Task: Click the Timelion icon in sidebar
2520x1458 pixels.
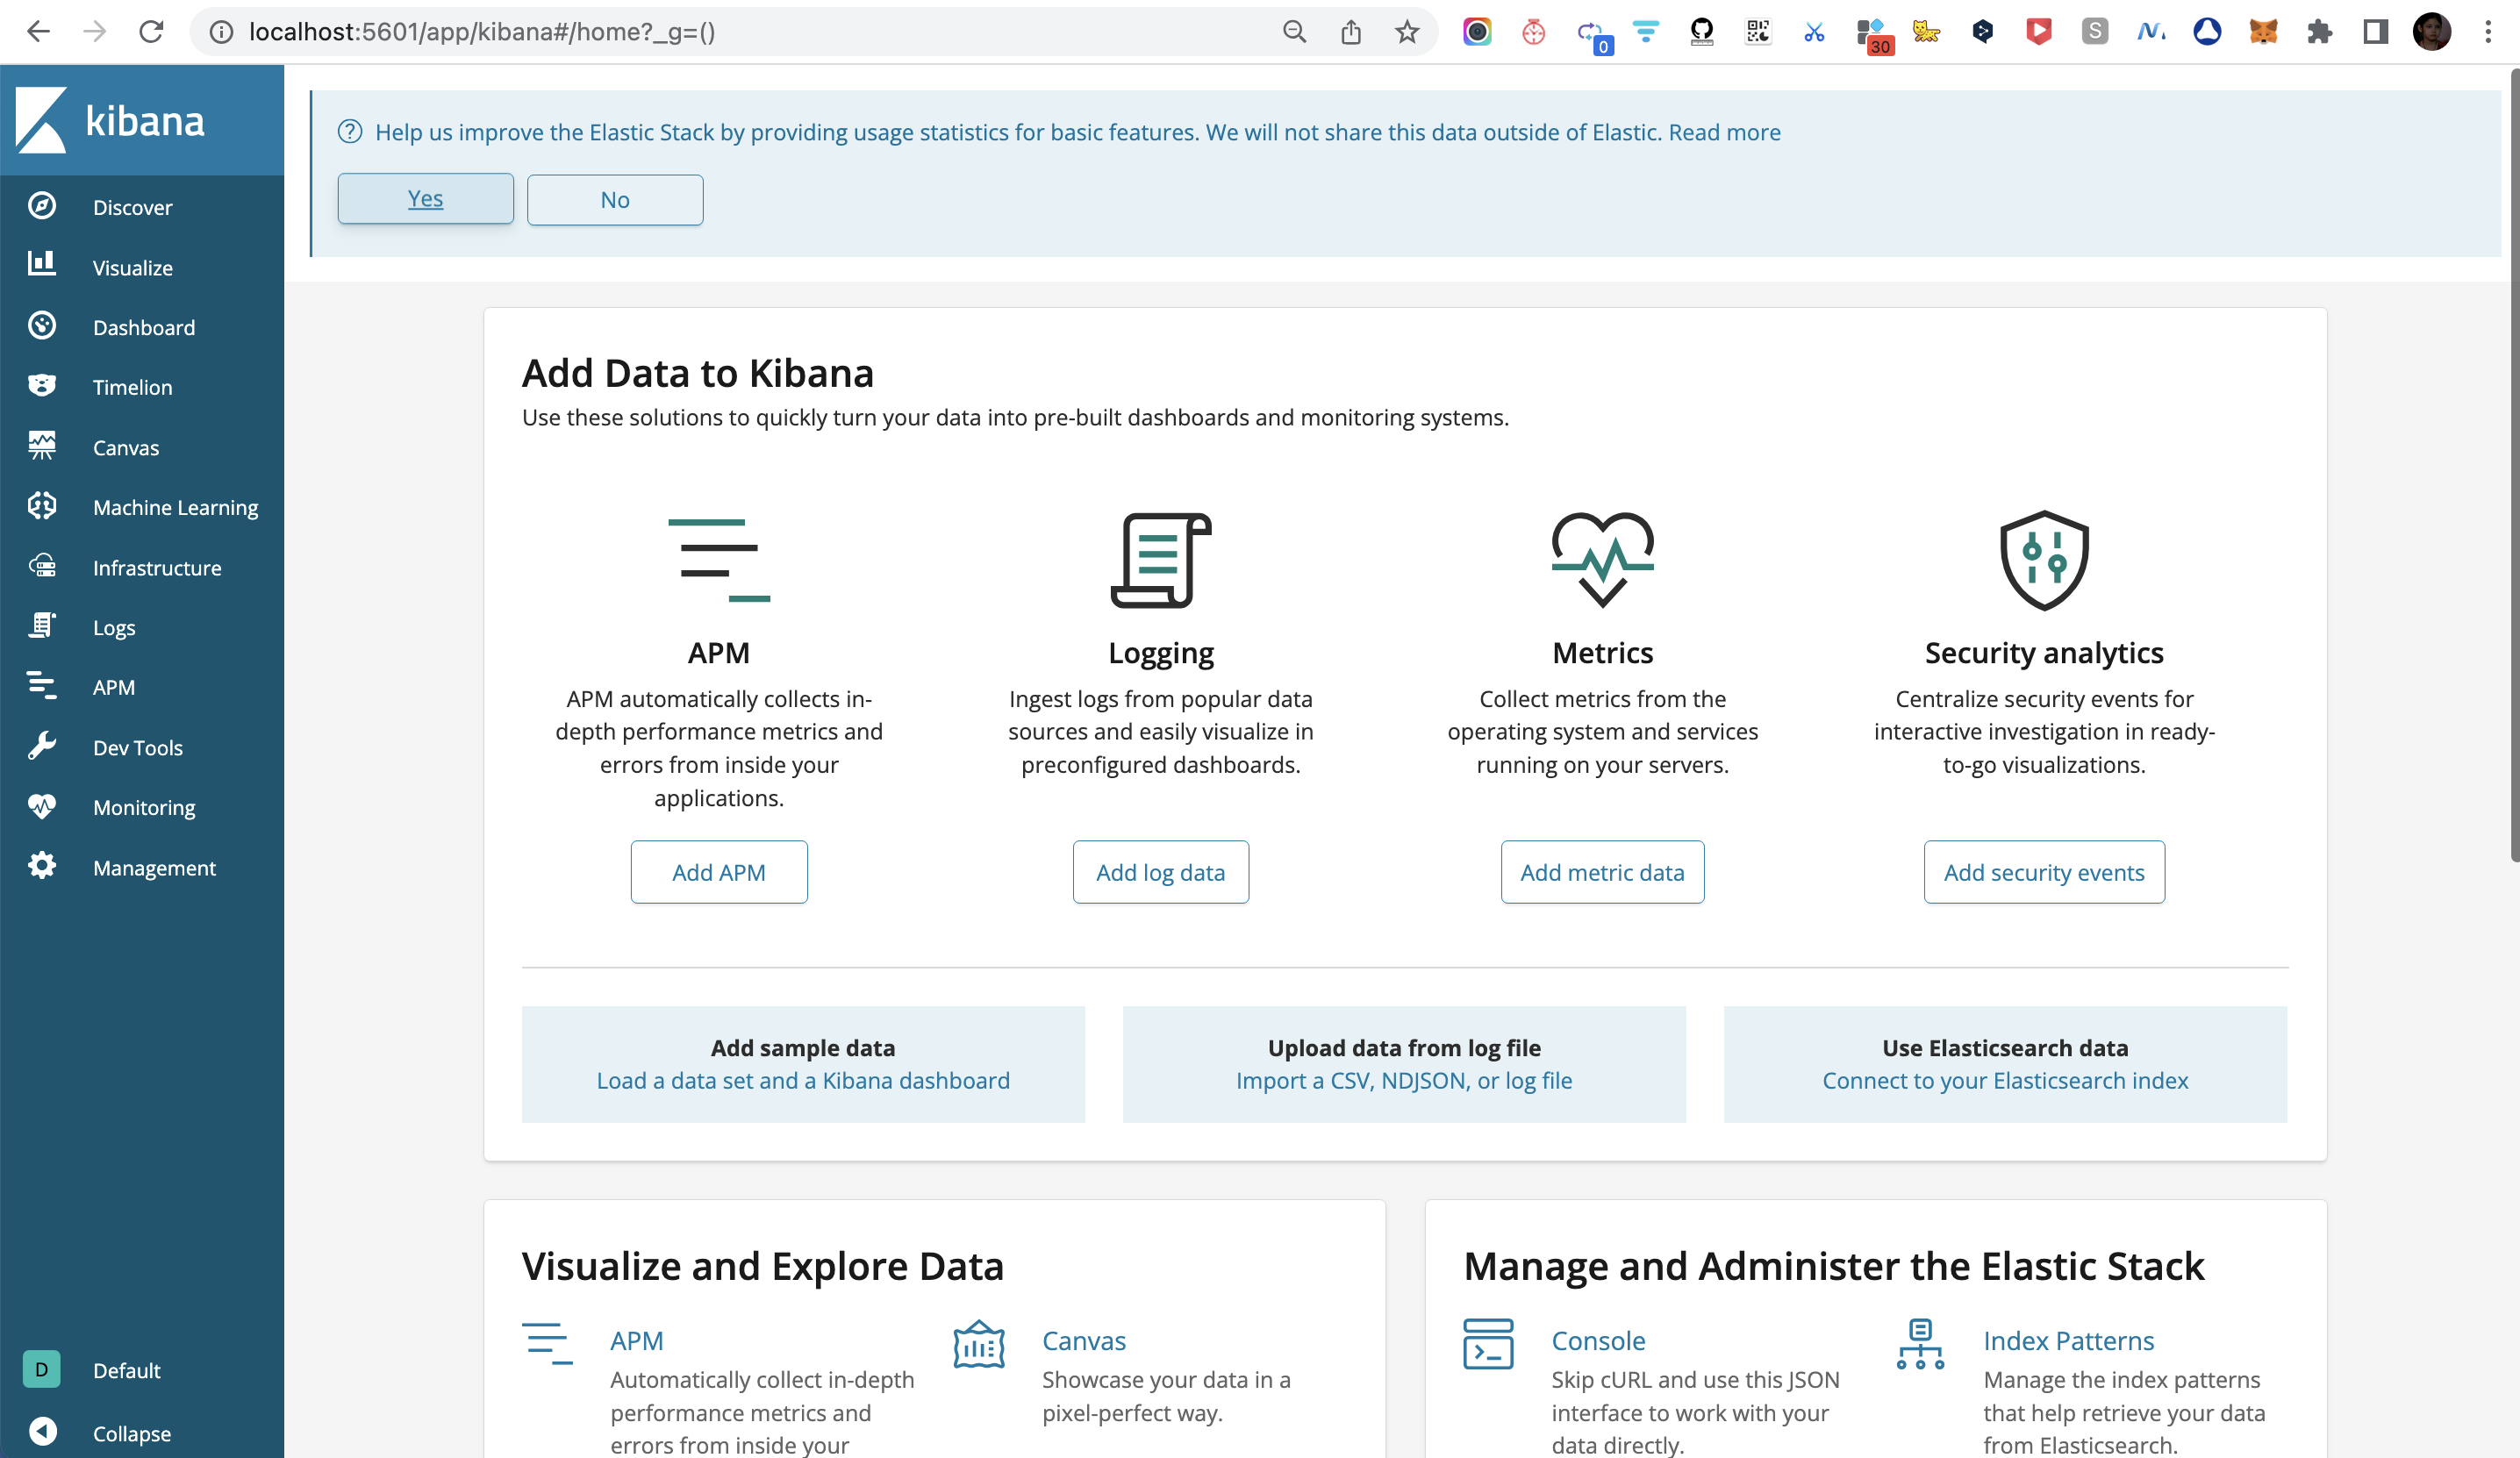Action: click(42, 386)
